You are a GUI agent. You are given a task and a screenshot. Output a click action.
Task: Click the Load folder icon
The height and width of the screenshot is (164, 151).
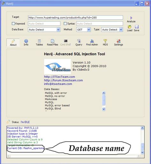coord(130,27)
